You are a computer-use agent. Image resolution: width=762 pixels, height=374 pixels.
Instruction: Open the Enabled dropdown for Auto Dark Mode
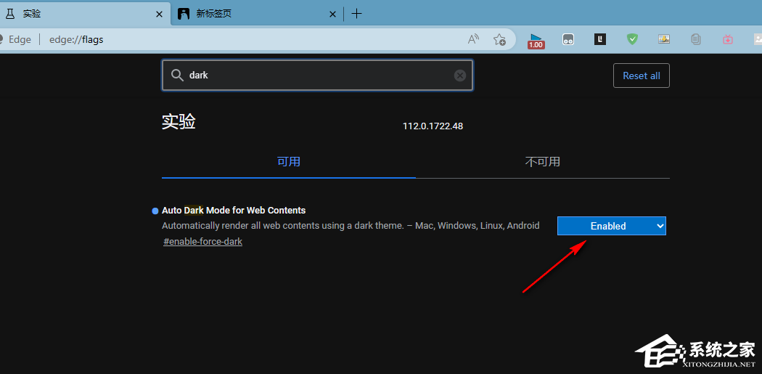[x=611, y=226]
